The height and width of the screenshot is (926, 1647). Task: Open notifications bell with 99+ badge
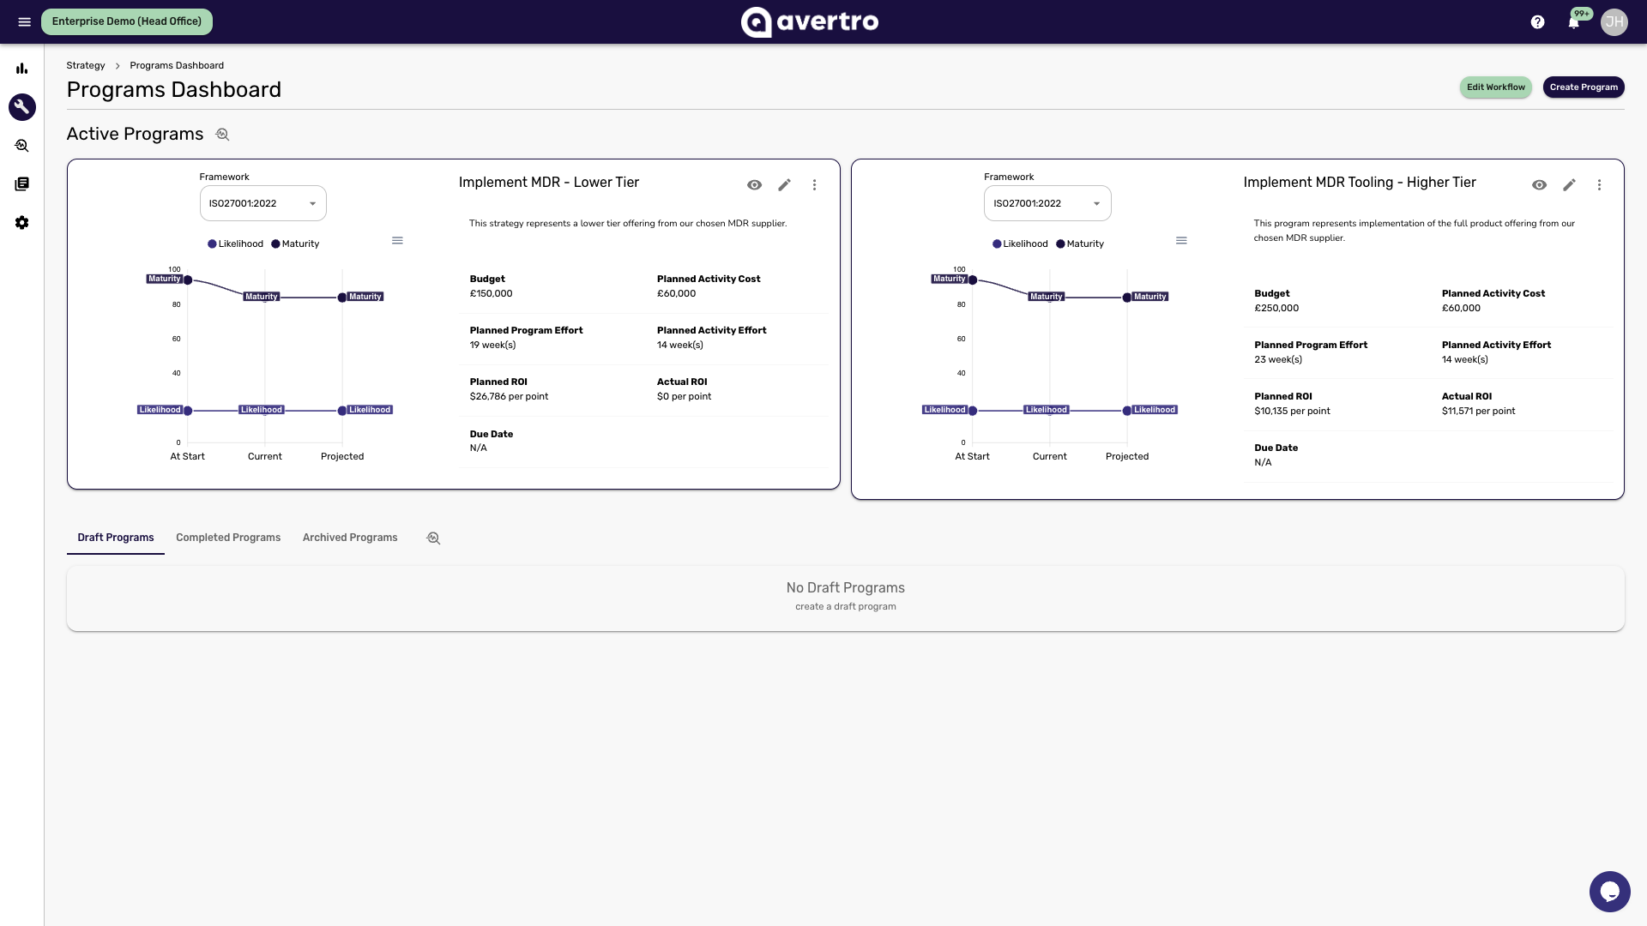[x=1574, y=22]
